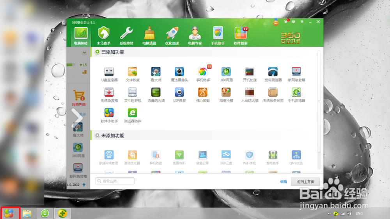The height and width of the screenshot is (219, 390).
Task: Open the feedback message icon in title bar
Action: (x=294, y=22)
